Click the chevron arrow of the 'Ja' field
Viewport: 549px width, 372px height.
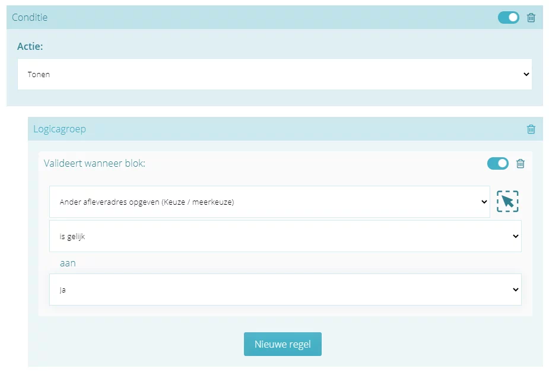pos(515,290)
